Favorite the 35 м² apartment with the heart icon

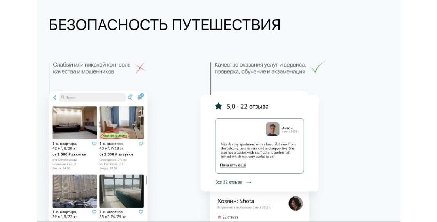(141, 212)
